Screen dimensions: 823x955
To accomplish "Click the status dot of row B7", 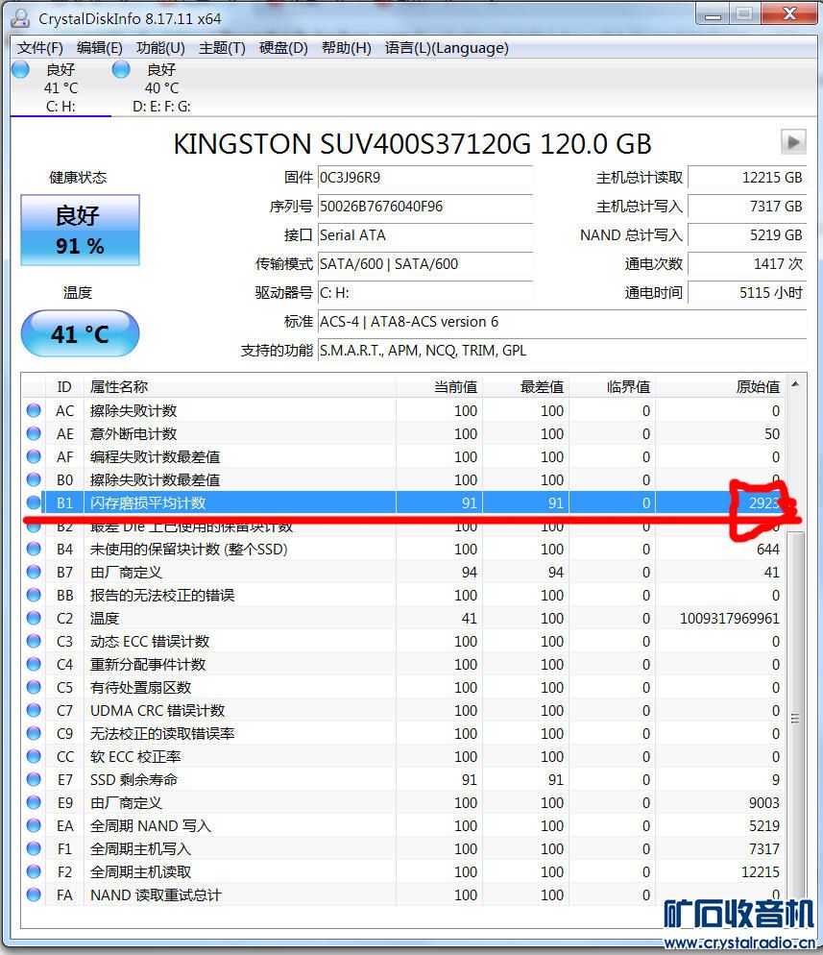I will pos(34,572).
